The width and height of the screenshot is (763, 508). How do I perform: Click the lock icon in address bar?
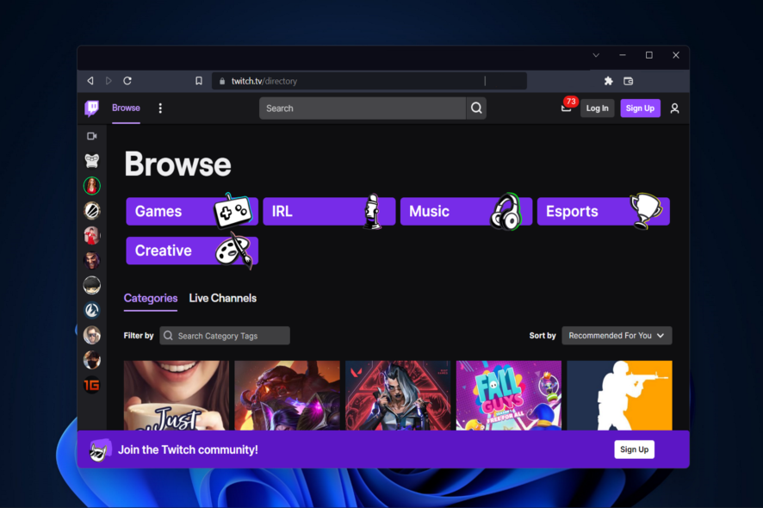click(222, 81)
